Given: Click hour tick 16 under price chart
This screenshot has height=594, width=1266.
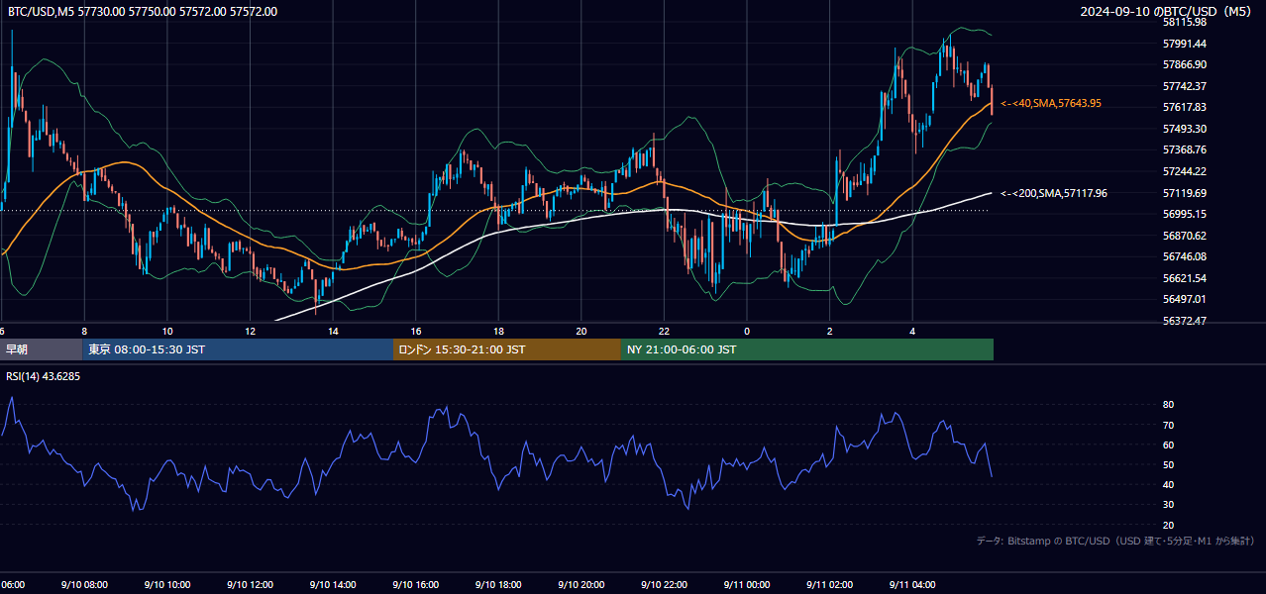Looking at the screenshot, I should coord(416,332).
